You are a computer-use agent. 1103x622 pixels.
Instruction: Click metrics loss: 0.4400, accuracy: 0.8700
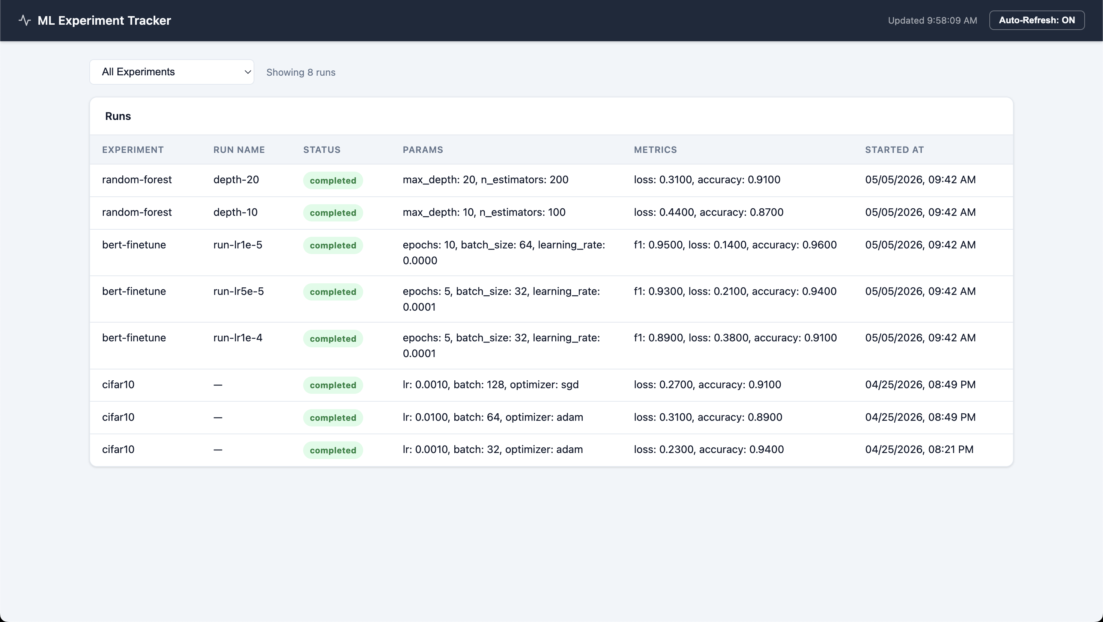point(708,212)
